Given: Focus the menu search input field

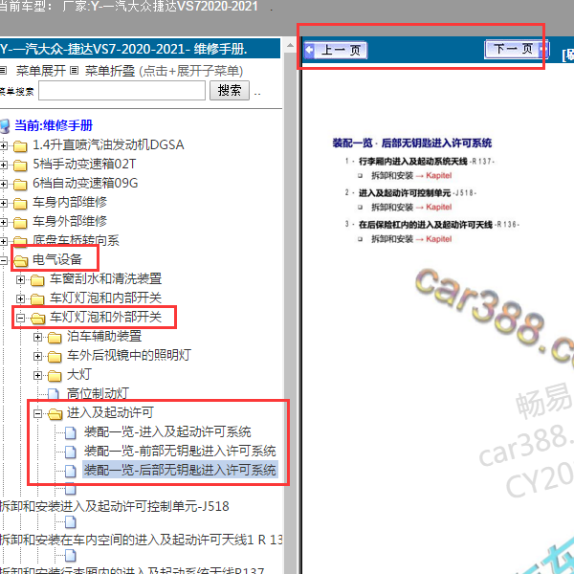Looking at the screenshot, I should pyautogui.click(x=121, y=91).
